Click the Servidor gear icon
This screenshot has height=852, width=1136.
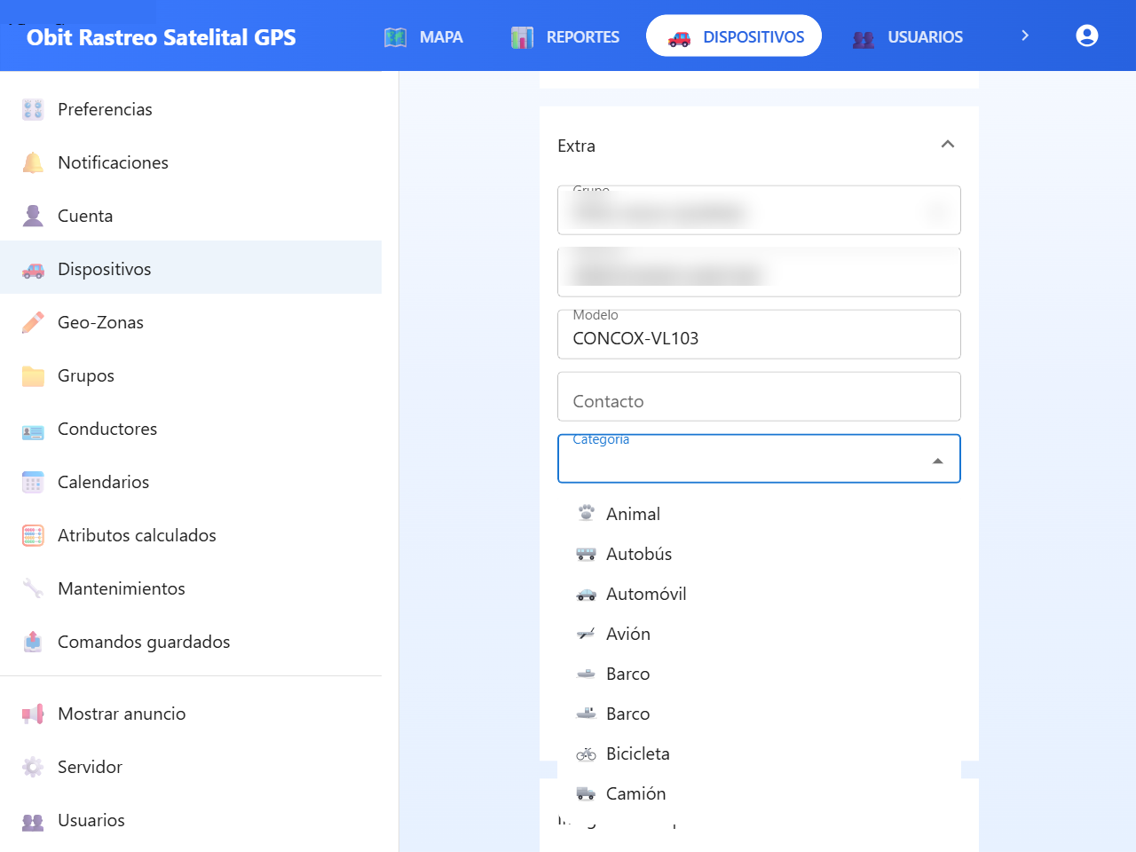point(33,767)
